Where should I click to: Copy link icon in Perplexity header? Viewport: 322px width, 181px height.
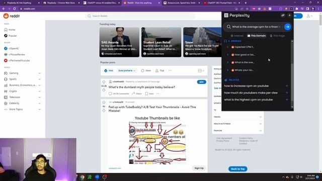coord(283,16)
